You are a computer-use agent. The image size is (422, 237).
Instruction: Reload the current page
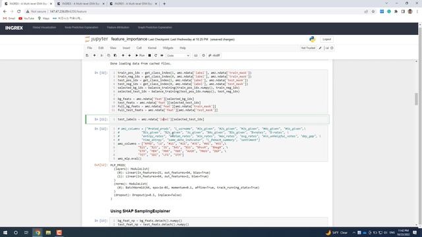tap(19, 12)
